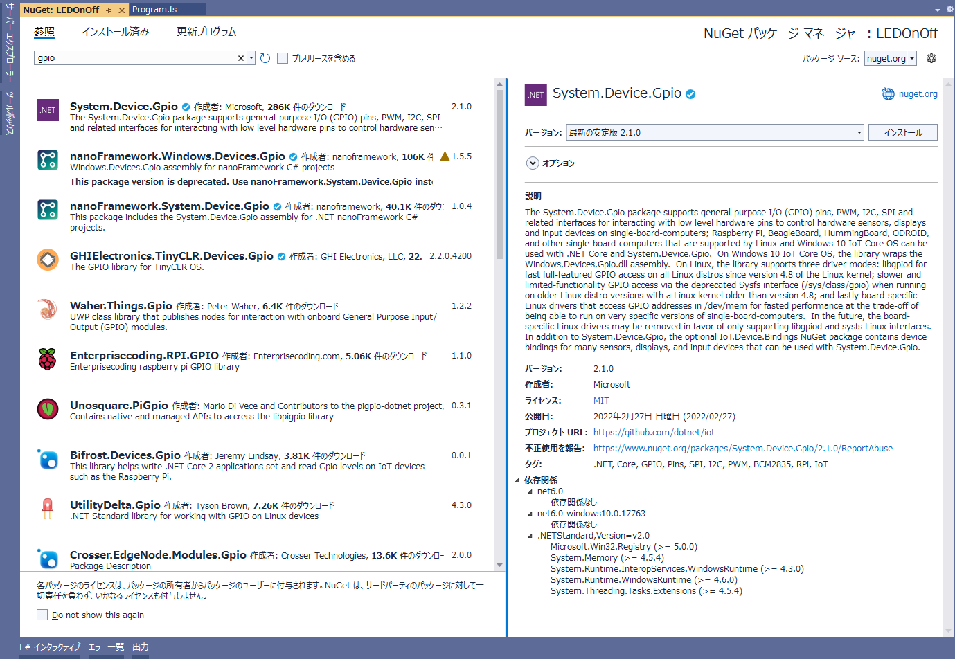Click the globe icon next to nuget.org
Image resolution: width=955 pixels, height=659 pixels.
point(888,94)
